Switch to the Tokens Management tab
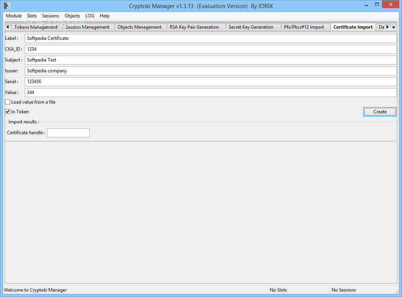This screenshot has width=402, height=297. [36, 27]
